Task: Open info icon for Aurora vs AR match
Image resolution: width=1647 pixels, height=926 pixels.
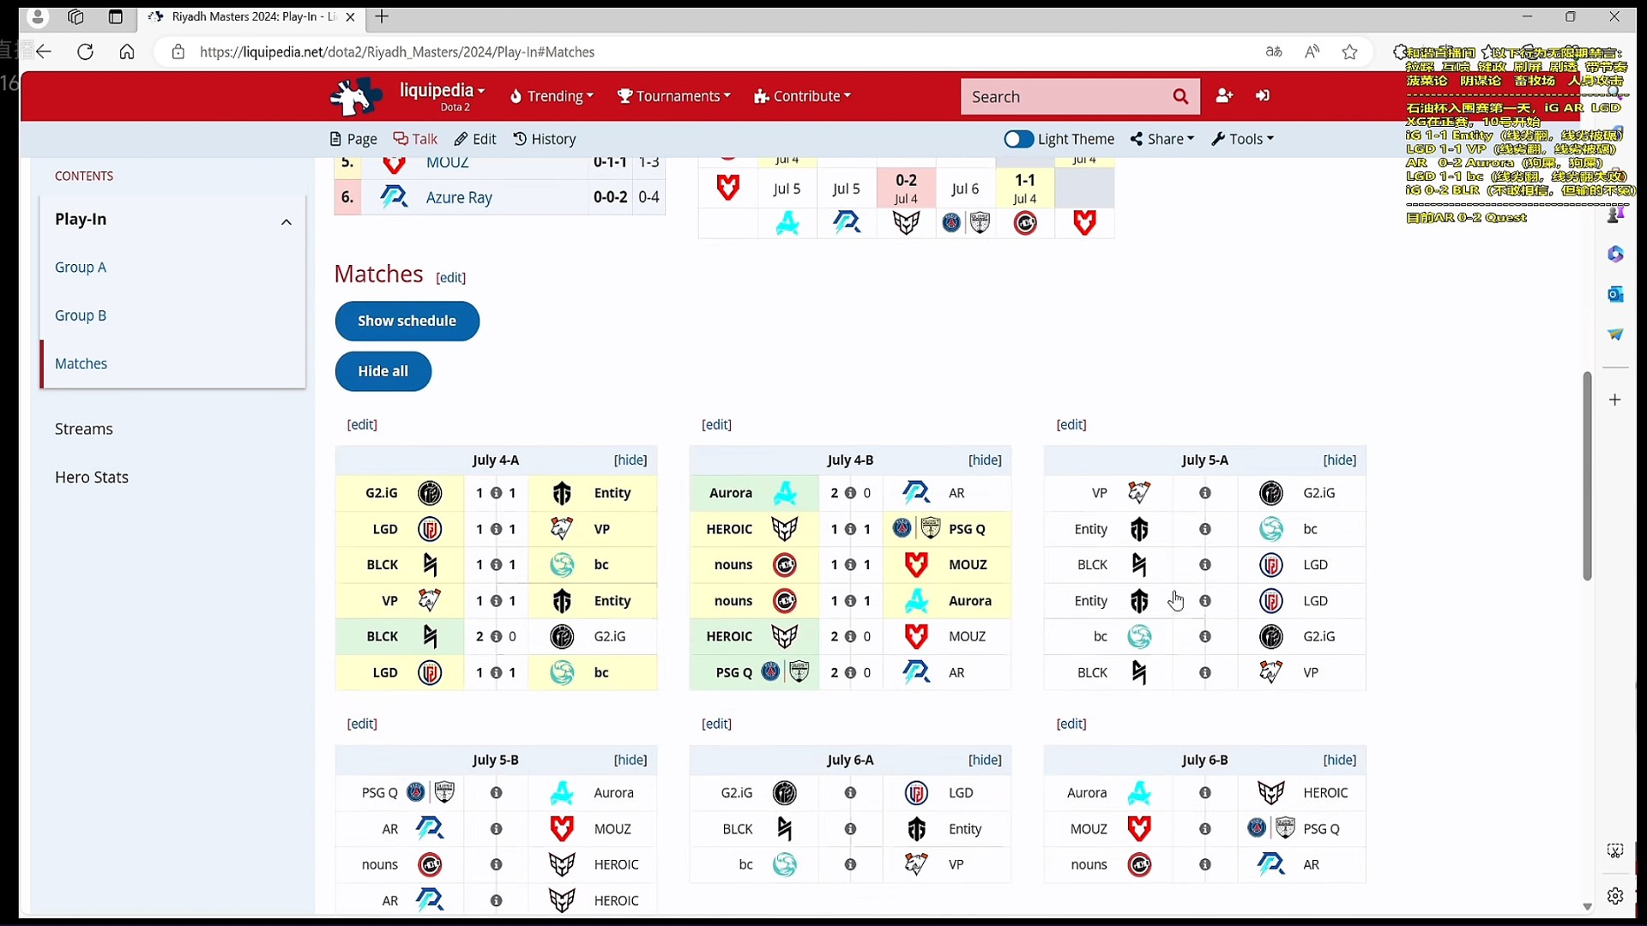Action: coord(850,493)
